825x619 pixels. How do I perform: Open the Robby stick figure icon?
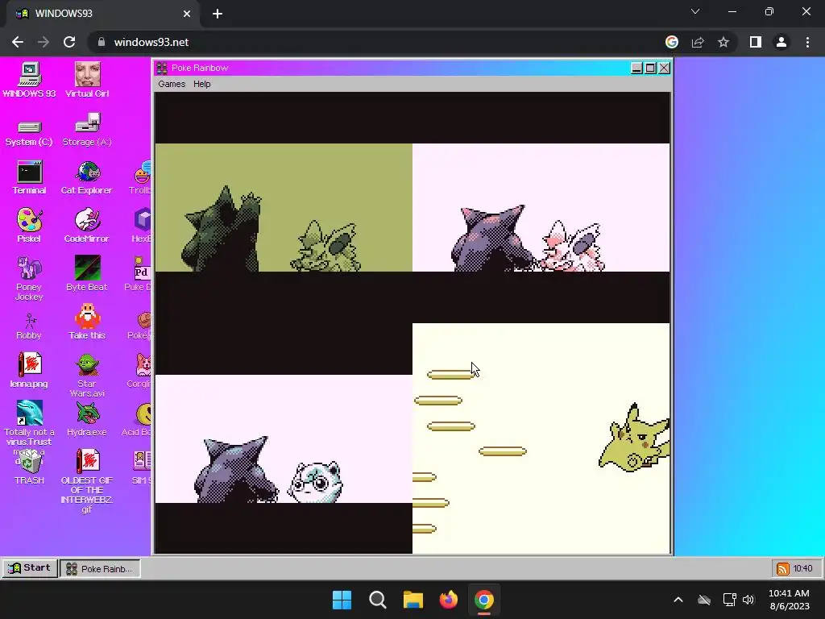pyautogui.click(x=30, y=326)
